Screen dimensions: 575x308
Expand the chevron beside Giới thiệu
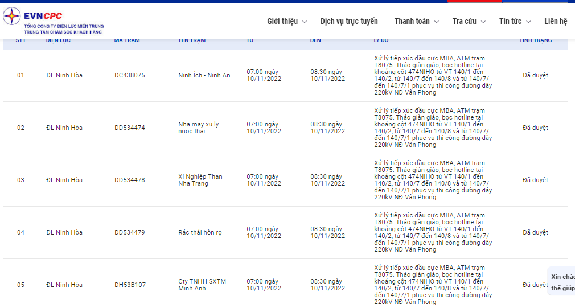point(305,22)
